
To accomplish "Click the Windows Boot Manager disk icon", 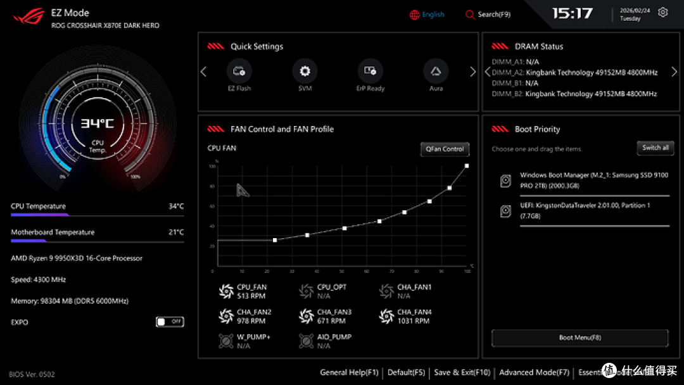I will 505,180.
